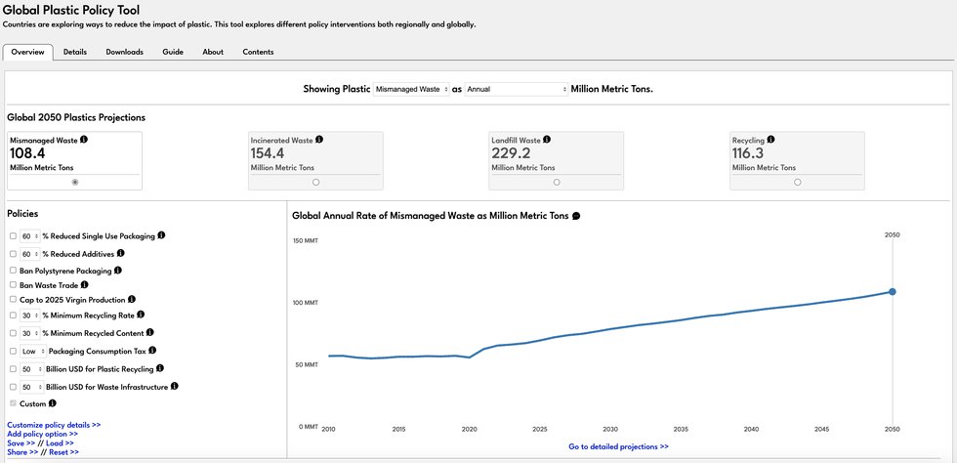Open chart title speech bubble icon

point(577,216)
